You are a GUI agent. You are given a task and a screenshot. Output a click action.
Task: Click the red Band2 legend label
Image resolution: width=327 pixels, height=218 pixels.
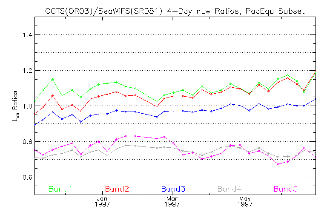pyautogui.click(x=117, y=189)
